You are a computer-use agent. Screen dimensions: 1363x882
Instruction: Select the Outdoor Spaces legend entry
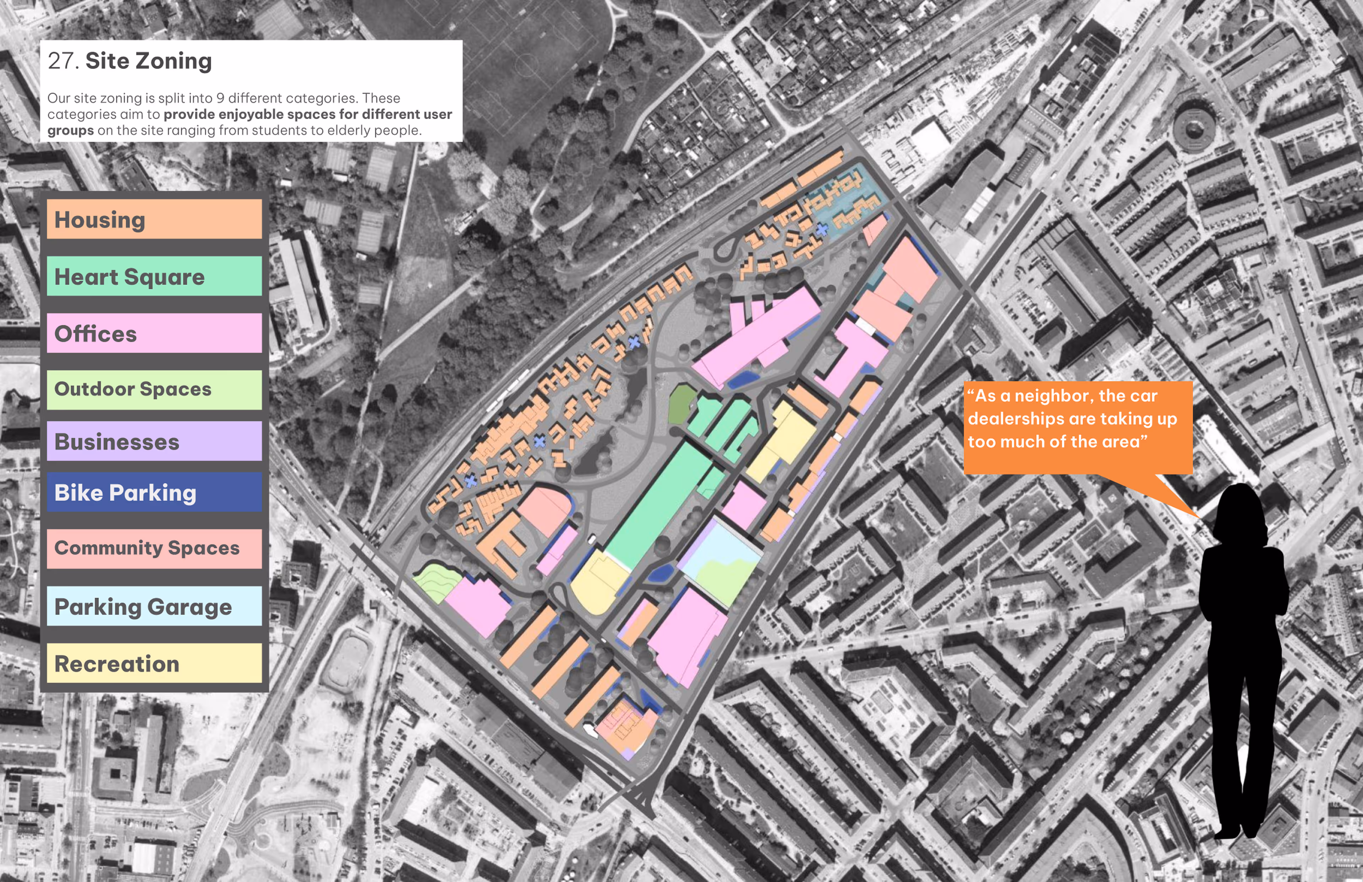coord(154,390)
